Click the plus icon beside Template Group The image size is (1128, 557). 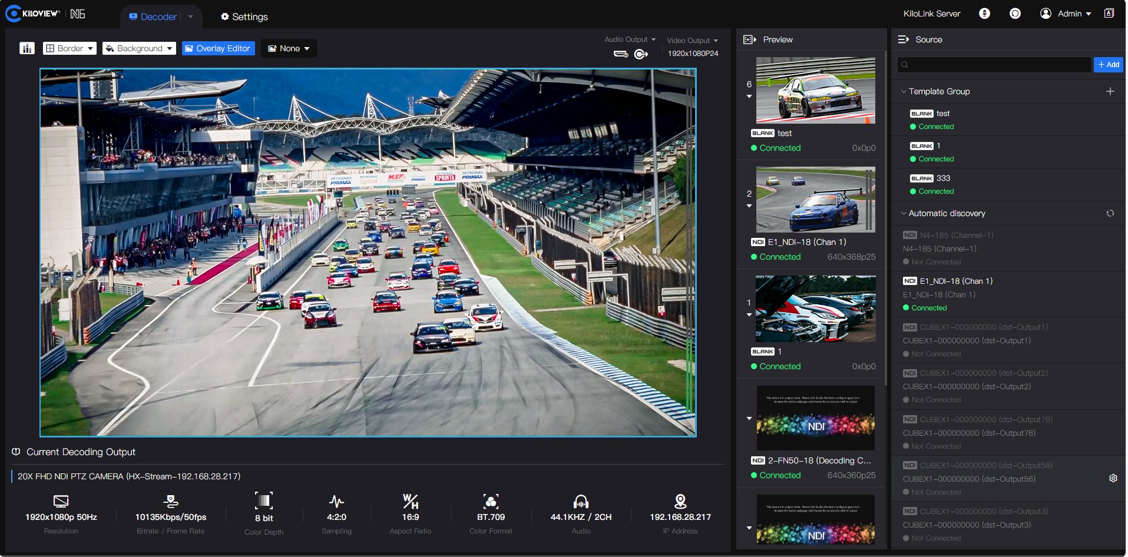tap(1110, 91)
